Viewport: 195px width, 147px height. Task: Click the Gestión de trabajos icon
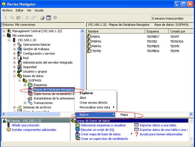coord(20,49)
